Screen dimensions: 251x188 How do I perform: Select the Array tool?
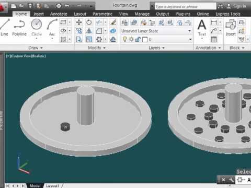point(99,39)
